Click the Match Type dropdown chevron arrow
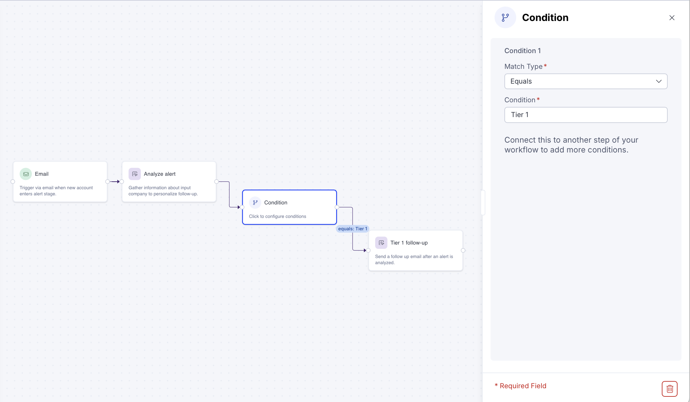The image size is (690, 402). point(659,81)
